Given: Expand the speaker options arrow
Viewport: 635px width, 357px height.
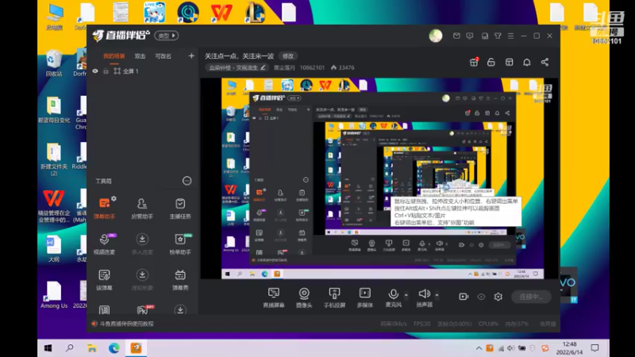Looking at the screenshot, I should coord(437,294).
